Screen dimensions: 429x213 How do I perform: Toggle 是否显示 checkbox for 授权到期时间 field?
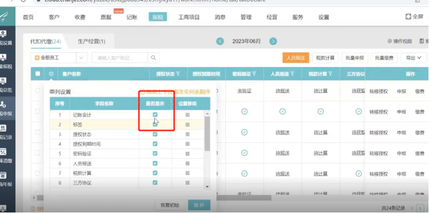pos(155,144)
